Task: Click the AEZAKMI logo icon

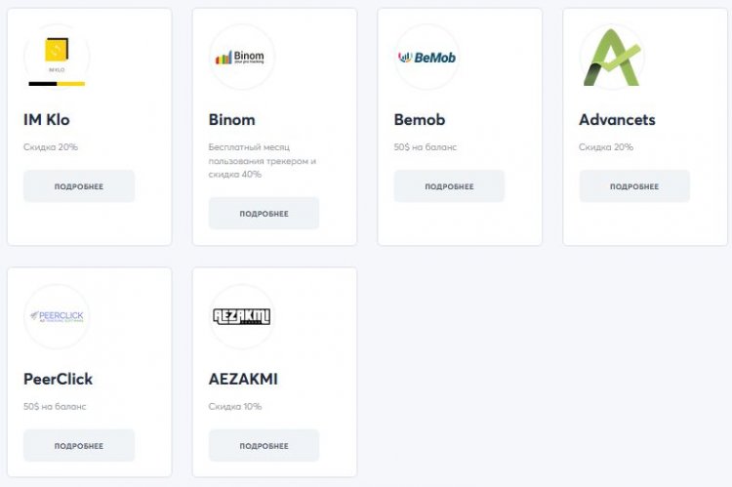Action: [241, 316]
